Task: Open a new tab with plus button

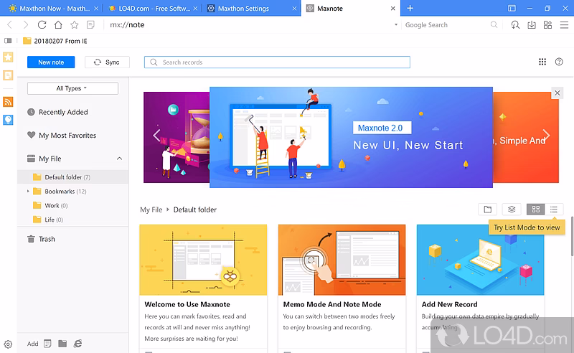Action: (410, 8)
